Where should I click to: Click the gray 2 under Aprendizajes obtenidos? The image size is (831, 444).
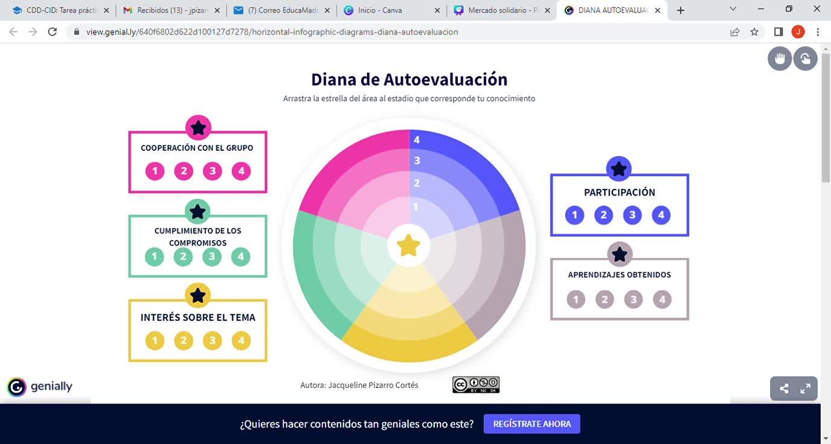605,299
